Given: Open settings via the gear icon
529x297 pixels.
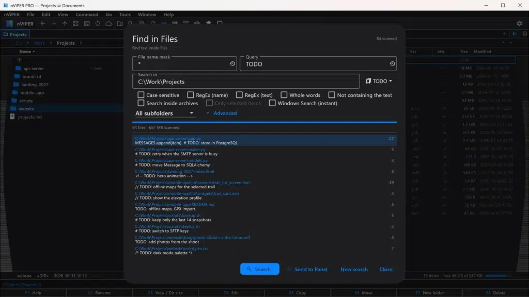Looking at the screenshot, I should tap(519, 24).
